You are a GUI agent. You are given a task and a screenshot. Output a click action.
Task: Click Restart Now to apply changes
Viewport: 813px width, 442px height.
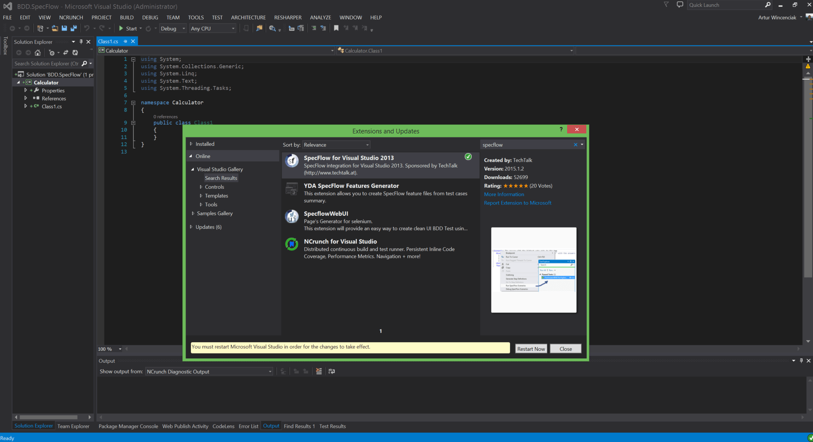(x=530, y=348)
